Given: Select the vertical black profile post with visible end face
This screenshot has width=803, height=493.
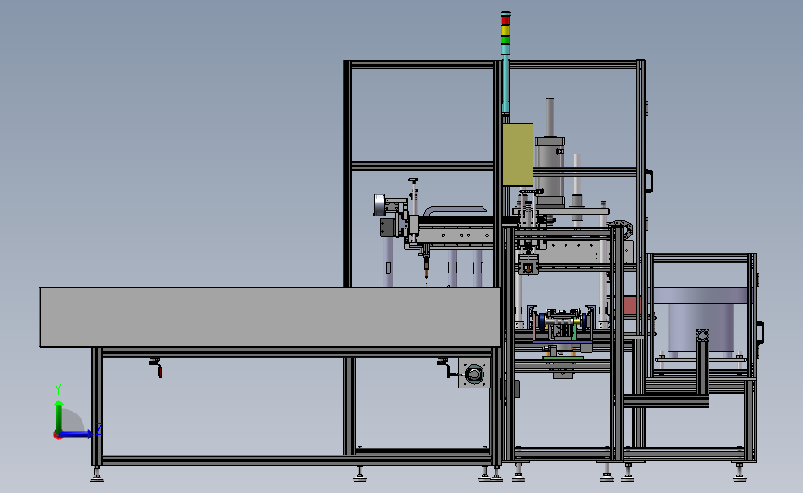Looking at the screenshot, I should (702, 362).
